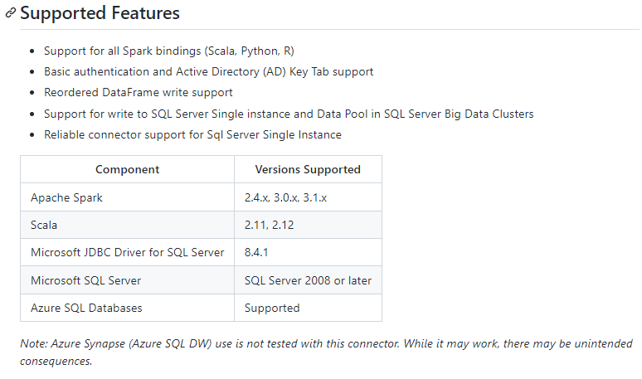
Task: Click the Component column header
Action: pyautogui.click(x=127, y=169)
